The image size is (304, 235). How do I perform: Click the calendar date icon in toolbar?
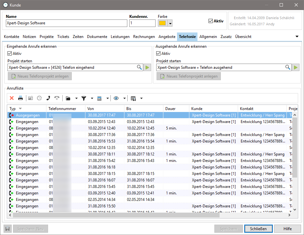(x=99, y=98)
